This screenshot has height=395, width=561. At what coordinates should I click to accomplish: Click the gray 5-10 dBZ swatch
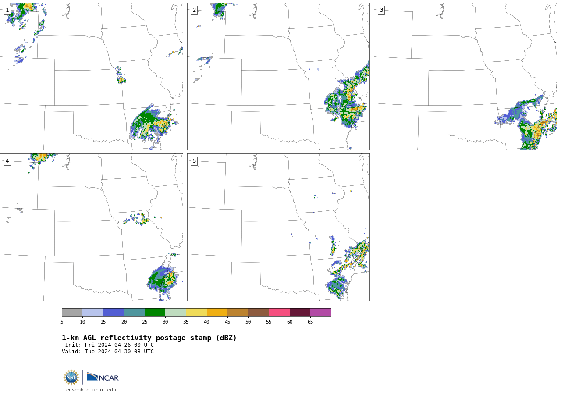pyautogui.click(x=72, y=313)
